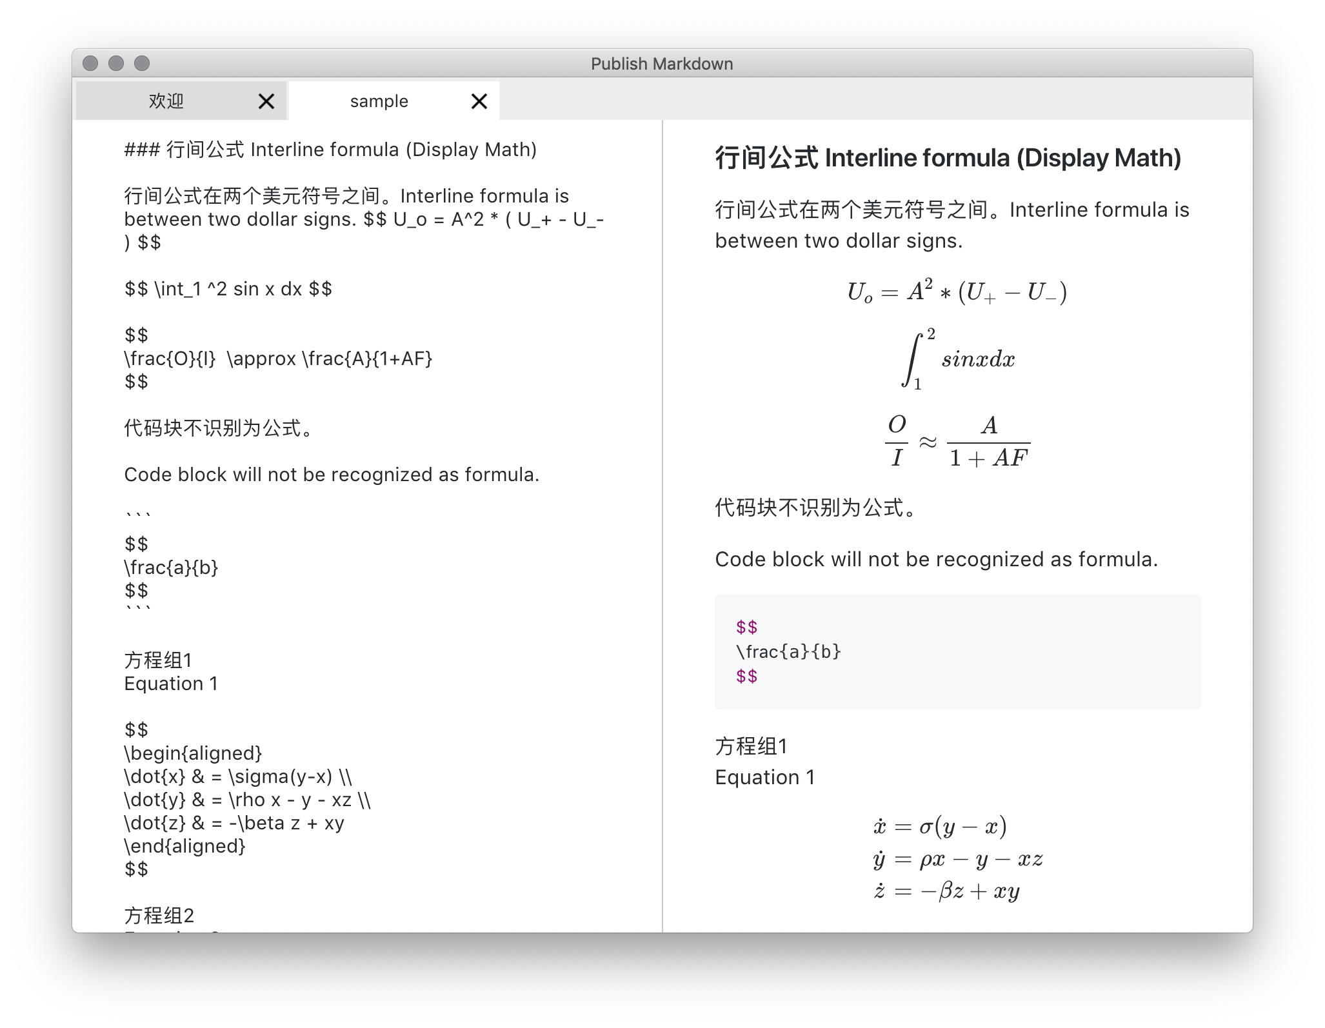The height and width of the screenshot is (1028, 1325).
Task: Place cursor on the ### heading line in editor
Action: pos(330,150)
